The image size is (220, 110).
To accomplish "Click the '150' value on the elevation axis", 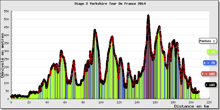I will (7, 75).
